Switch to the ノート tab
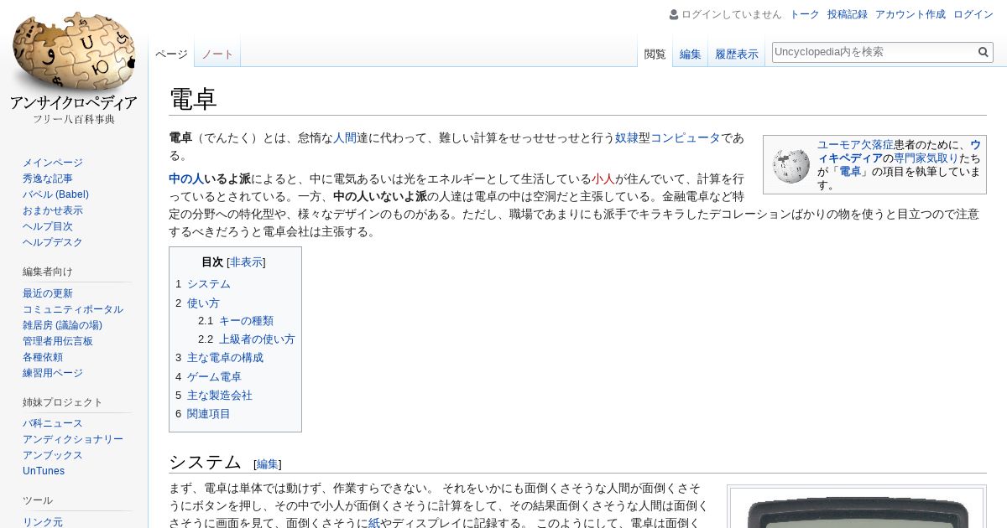This screenshot has width=1007, height=528. coord(217,54)
